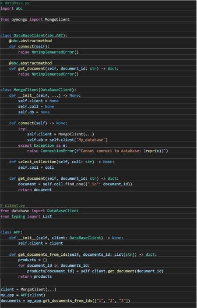Click 'class MongoClient(DataBaseClient):' declaration

(x=38, y=90)
